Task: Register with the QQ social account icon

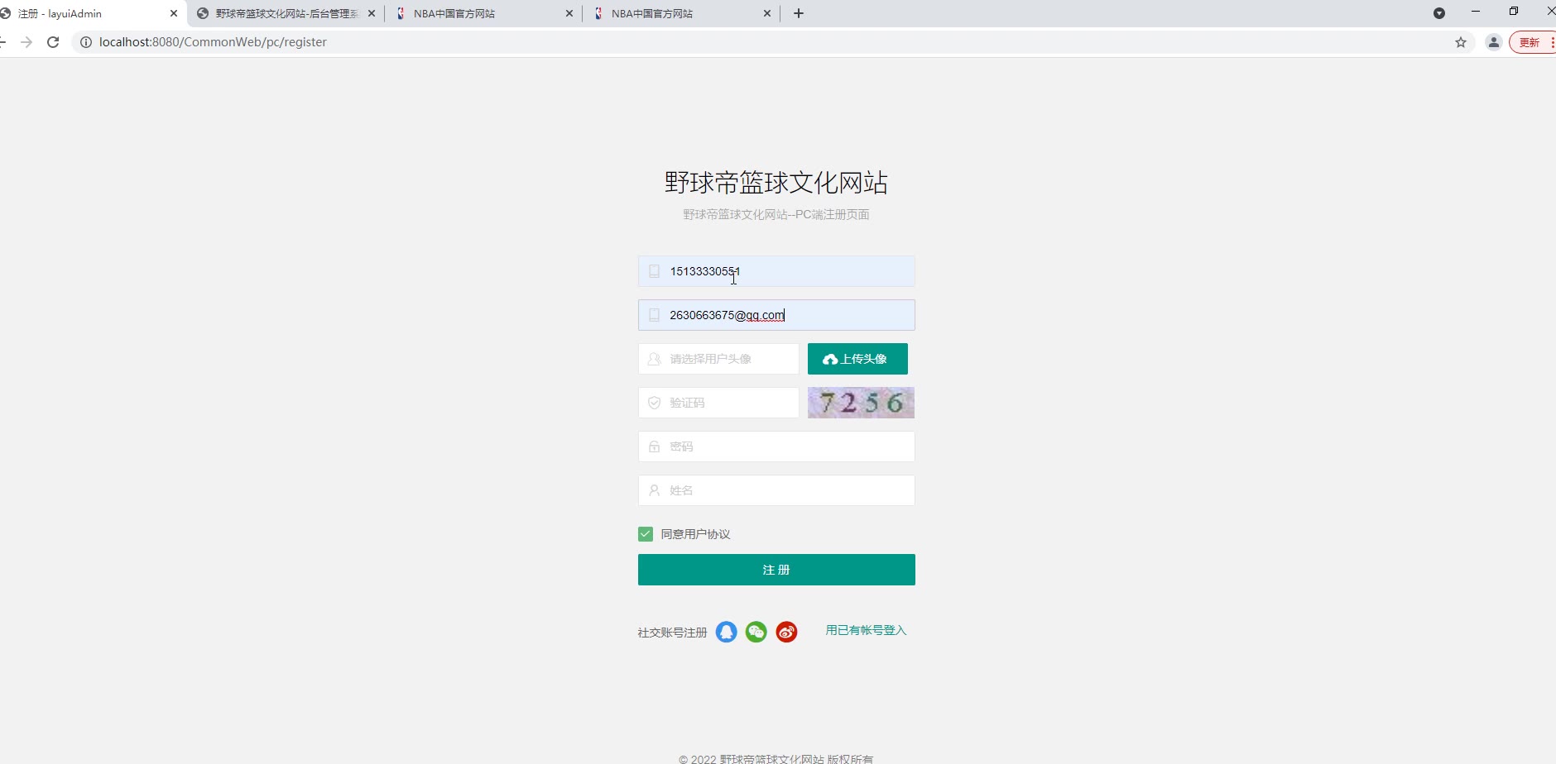Action: (726, 633)
